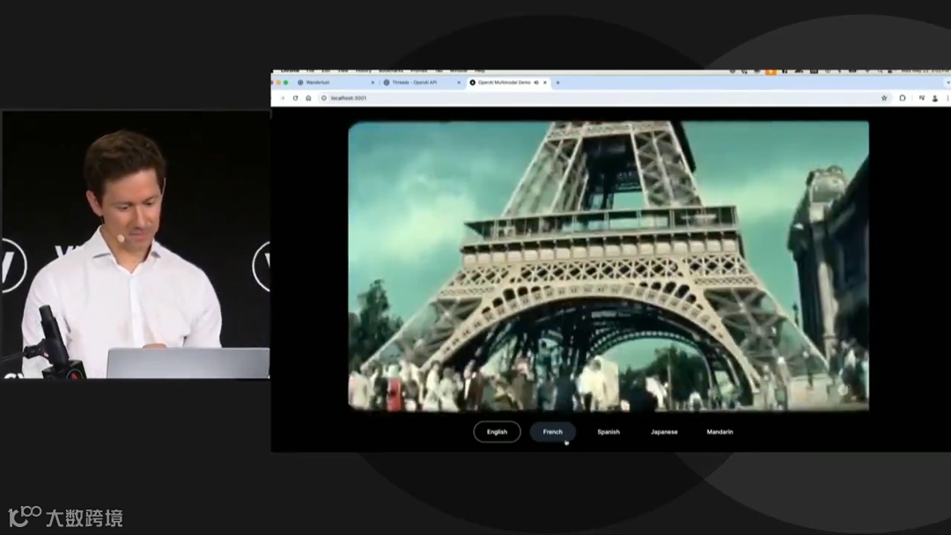Open the browser home page
The height and width of the screenshot is (535, 951).
308,99
